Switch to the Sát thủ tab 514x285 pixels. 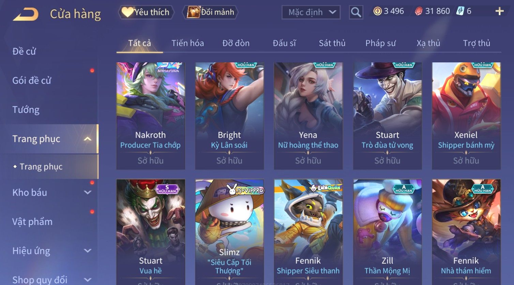(332, 43)
